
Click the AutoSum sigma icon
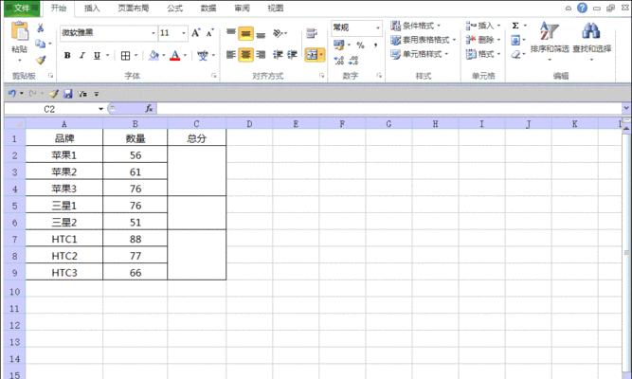click(515, 26)
